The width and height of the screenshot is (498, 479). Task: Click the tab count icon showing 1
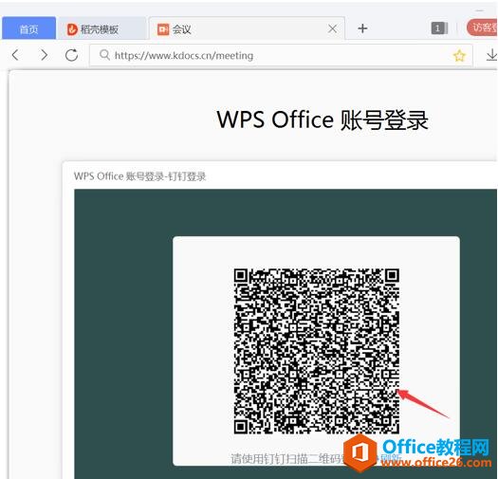point(439,28)
